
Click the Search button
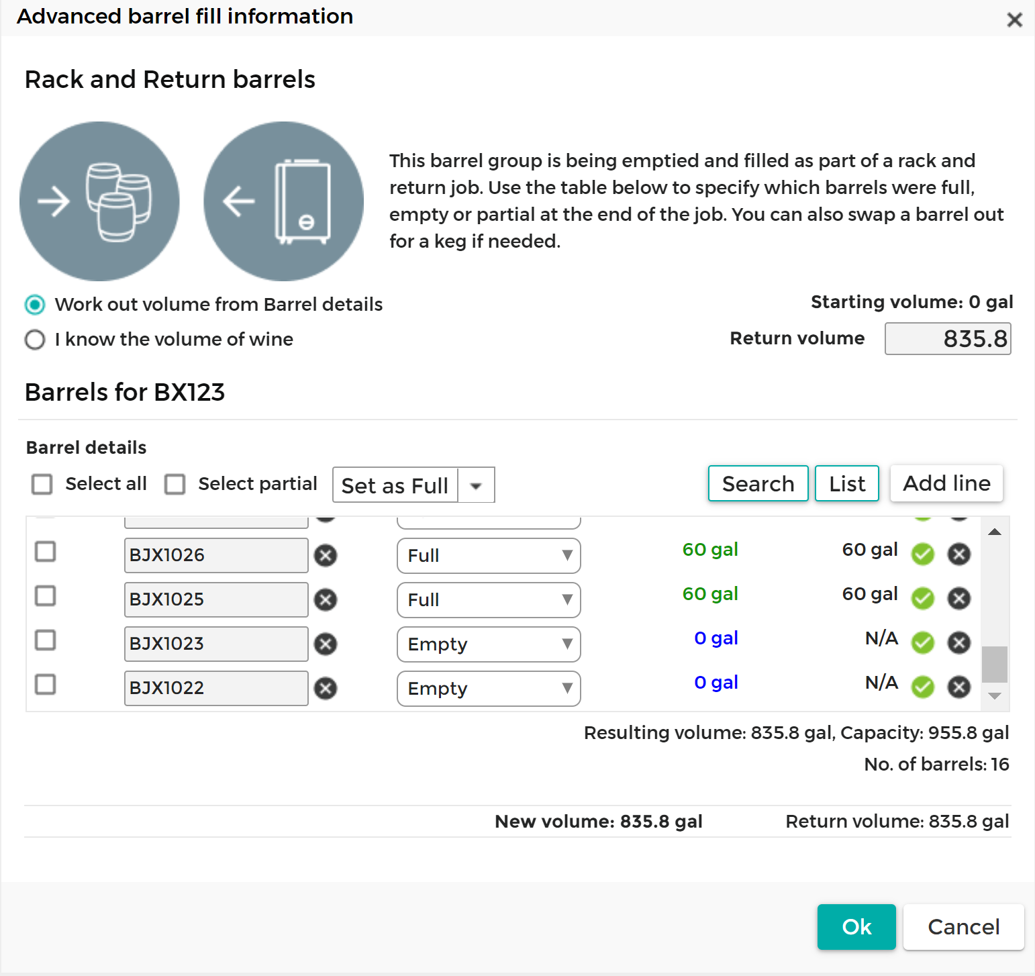[758, 483]
